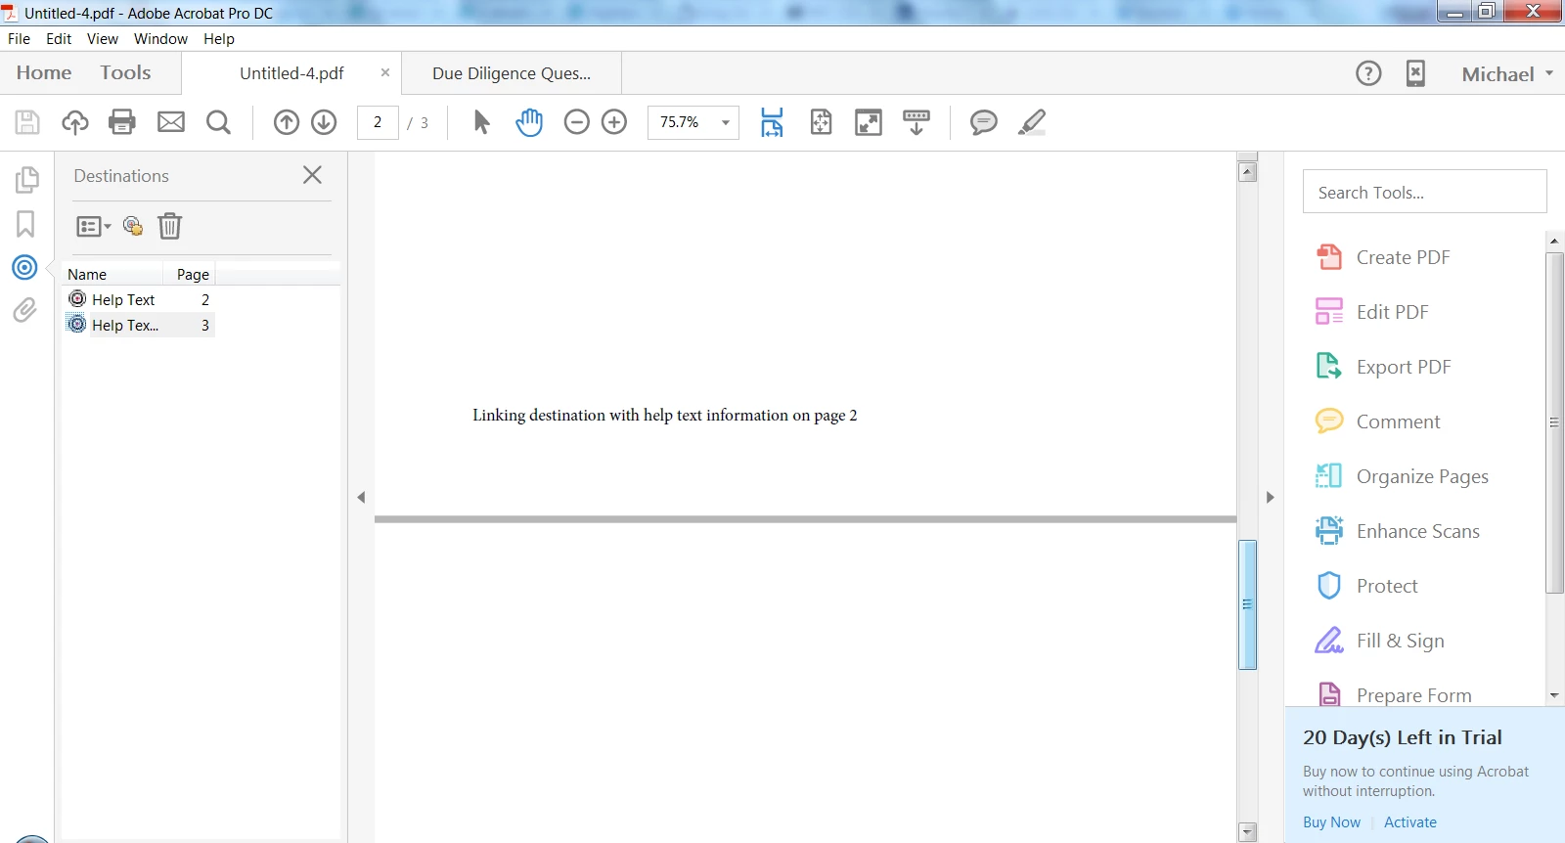1565x843 pixels.
Task: Open the Help question mark icon
Action: tap(1368, 73)
